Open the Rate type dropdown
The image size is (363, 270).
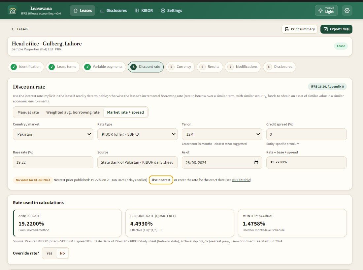click(x=138, y=134)
